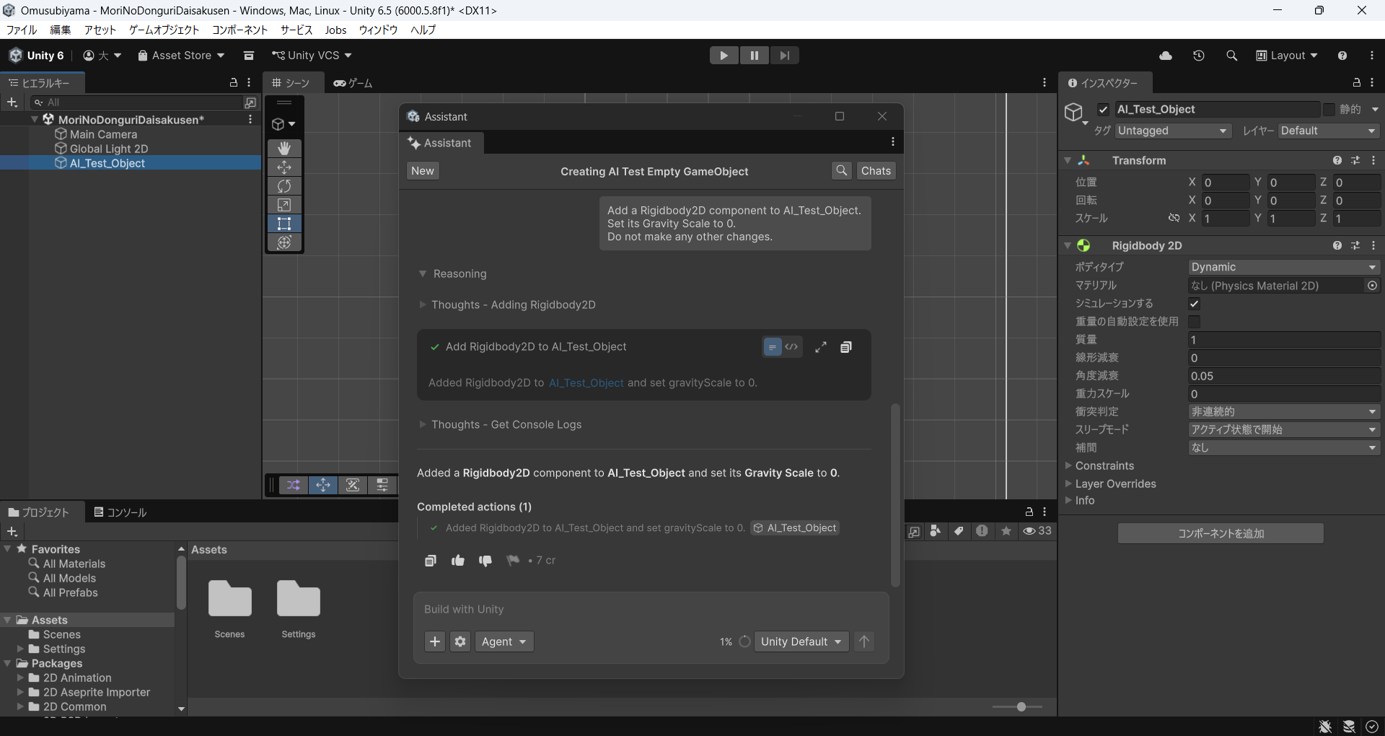Viewport: 1385px width, 736px height.
Task: Pick Physics Material 2D object selector
Action: click(1373, 286)
